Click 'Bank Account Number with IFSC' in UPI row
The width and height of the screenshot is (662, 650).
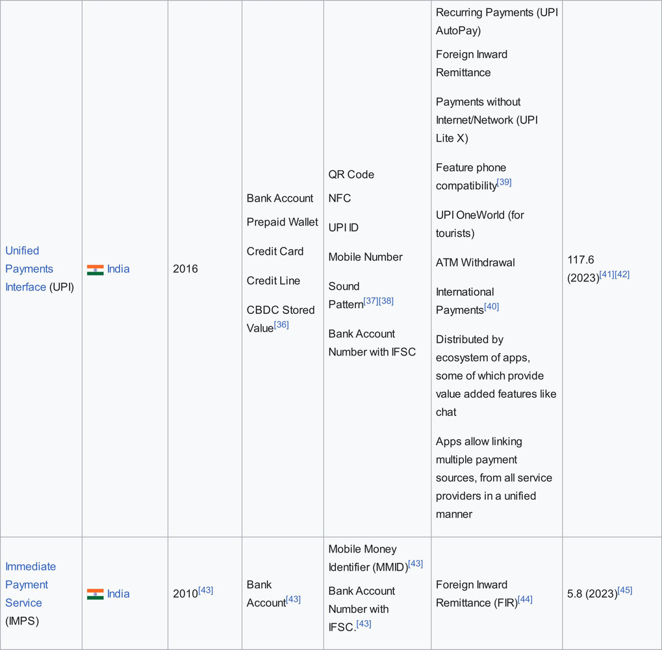pos(372,343)
